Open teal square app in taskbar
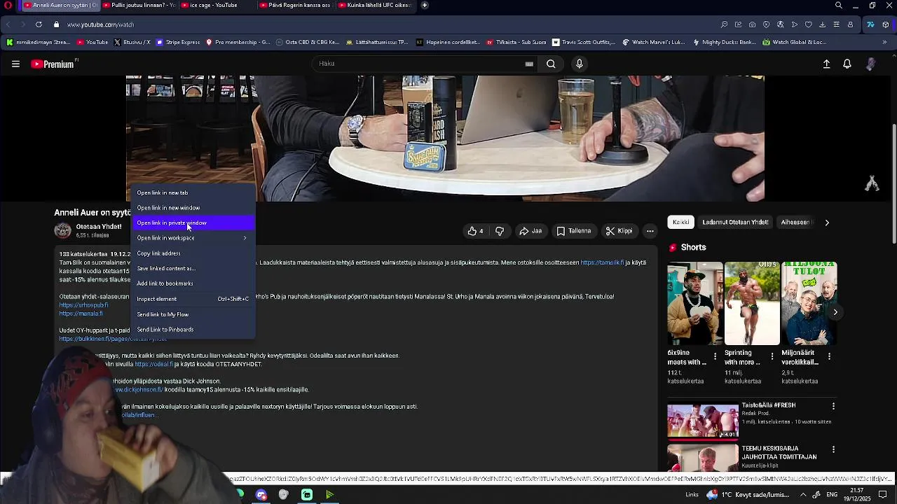Viewport: 897px width, 504px height. click(x=307, y=495)
